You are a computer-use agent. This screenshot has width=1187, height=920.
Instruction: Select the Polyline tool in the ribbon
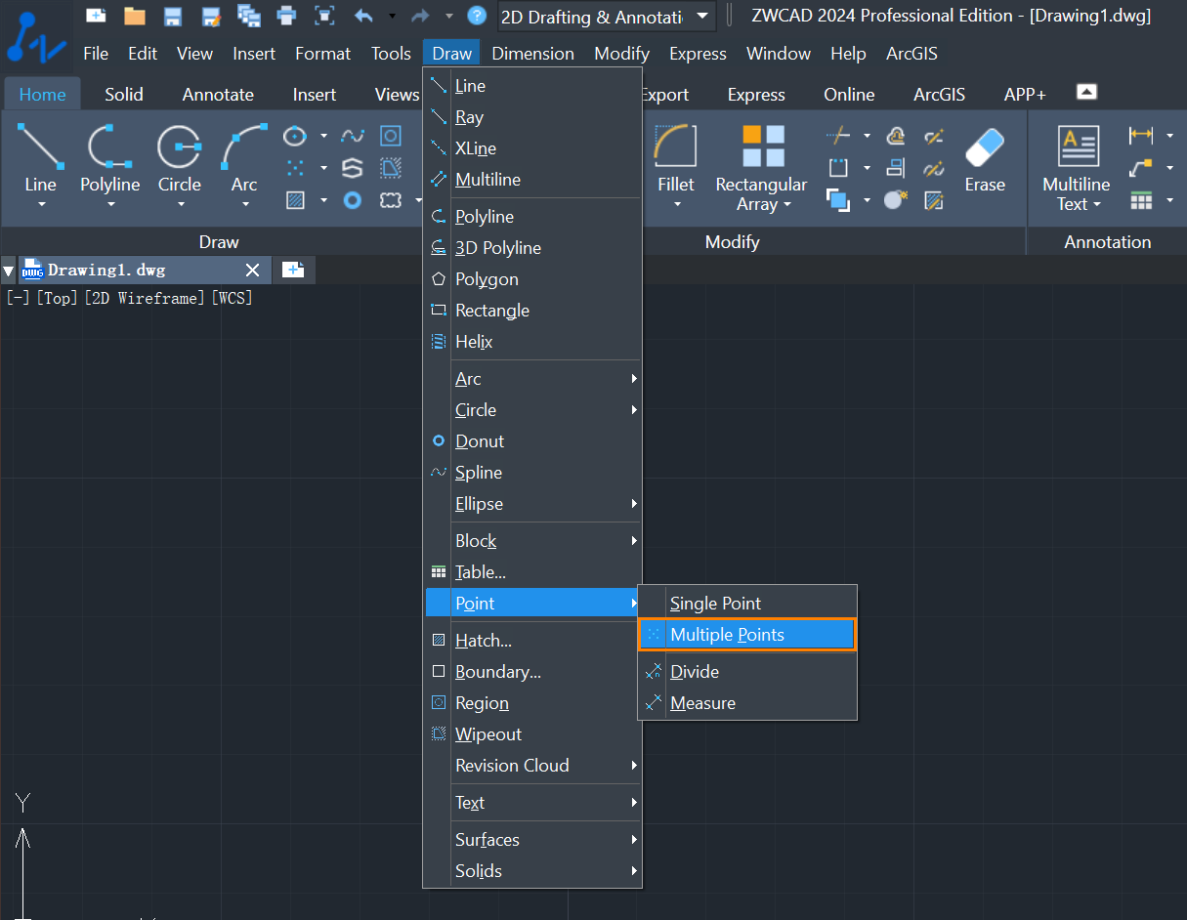pos(110,155)
